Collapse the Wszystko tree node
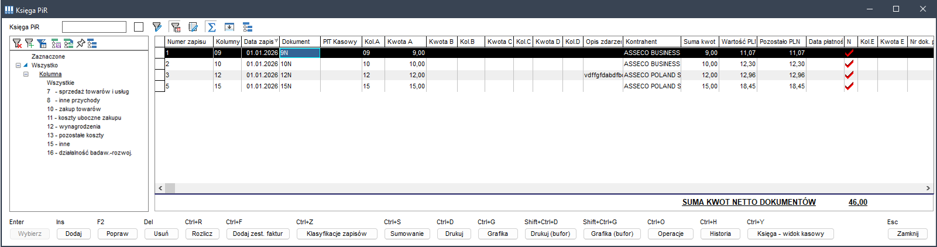The width and height of the screenshot is (937, 247). (18, 66)
